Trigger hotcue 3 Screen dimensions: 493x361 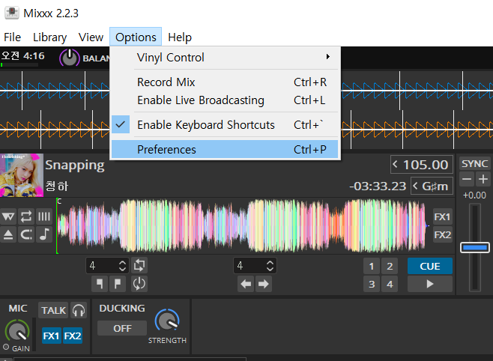(372, 284)
